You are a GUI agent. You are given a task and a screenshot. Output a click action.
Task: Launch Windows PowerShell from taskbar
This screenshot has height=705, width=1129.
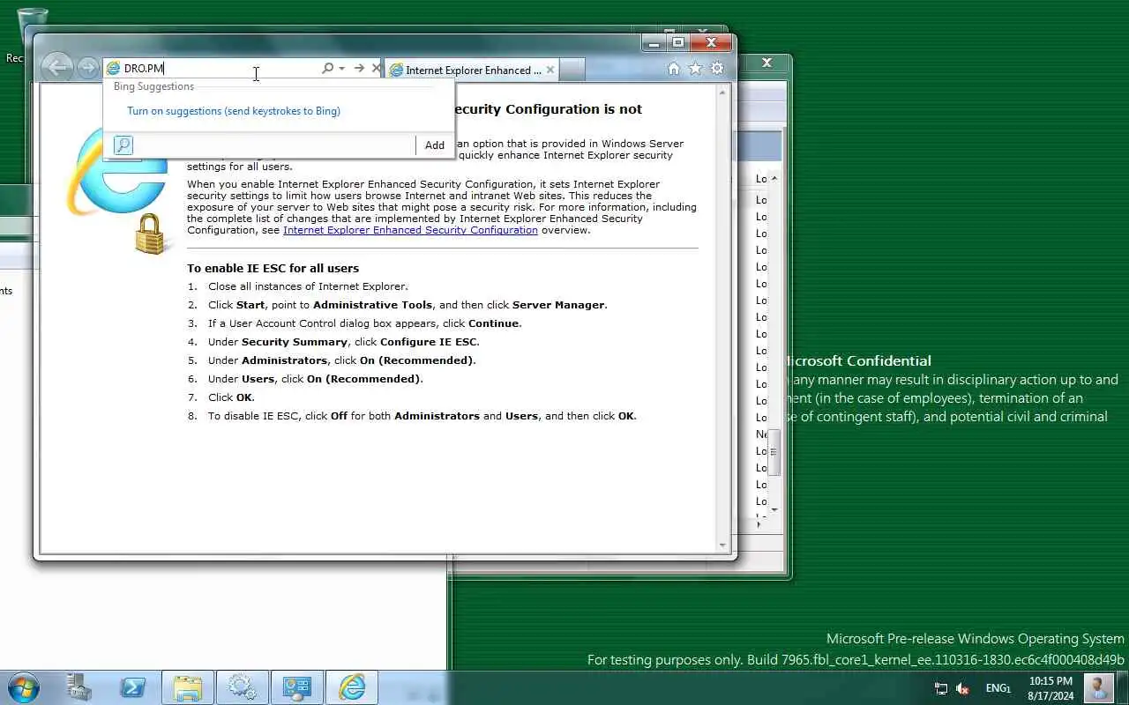click(x=133, y=687)
